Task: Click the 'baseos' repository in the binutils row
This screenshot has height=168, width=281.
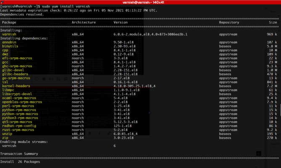Action: (225, 46)
